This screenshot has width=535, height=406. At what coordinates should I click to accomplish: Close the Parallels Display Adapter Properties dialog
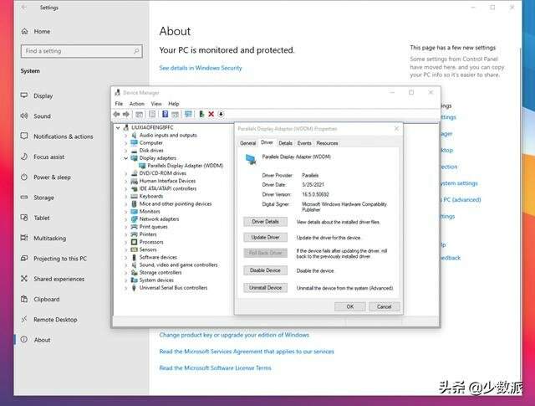pyautogui.click(x=396, y=129)
